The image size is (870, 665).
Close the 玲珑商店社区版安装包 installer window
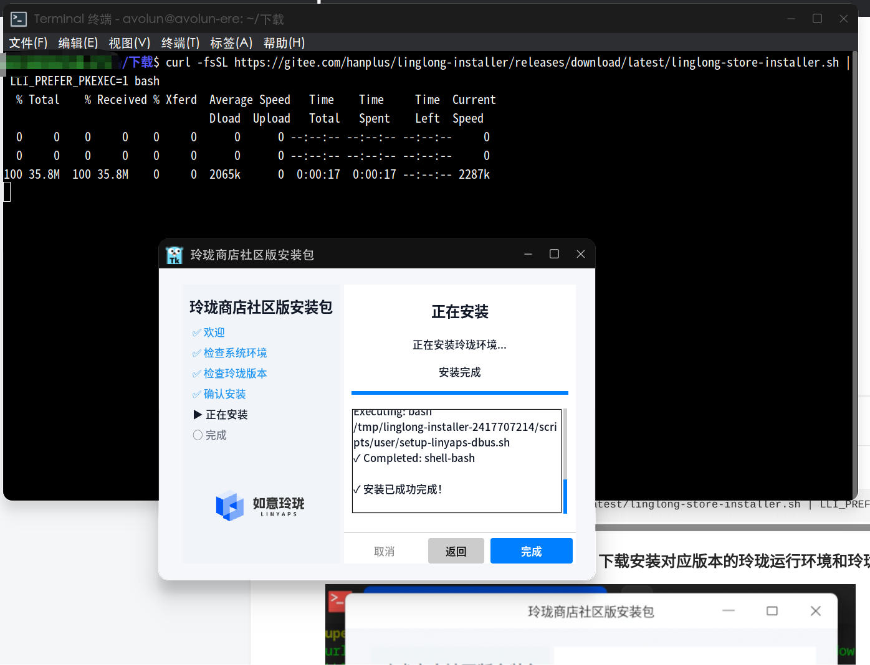[x=581, y=254]
